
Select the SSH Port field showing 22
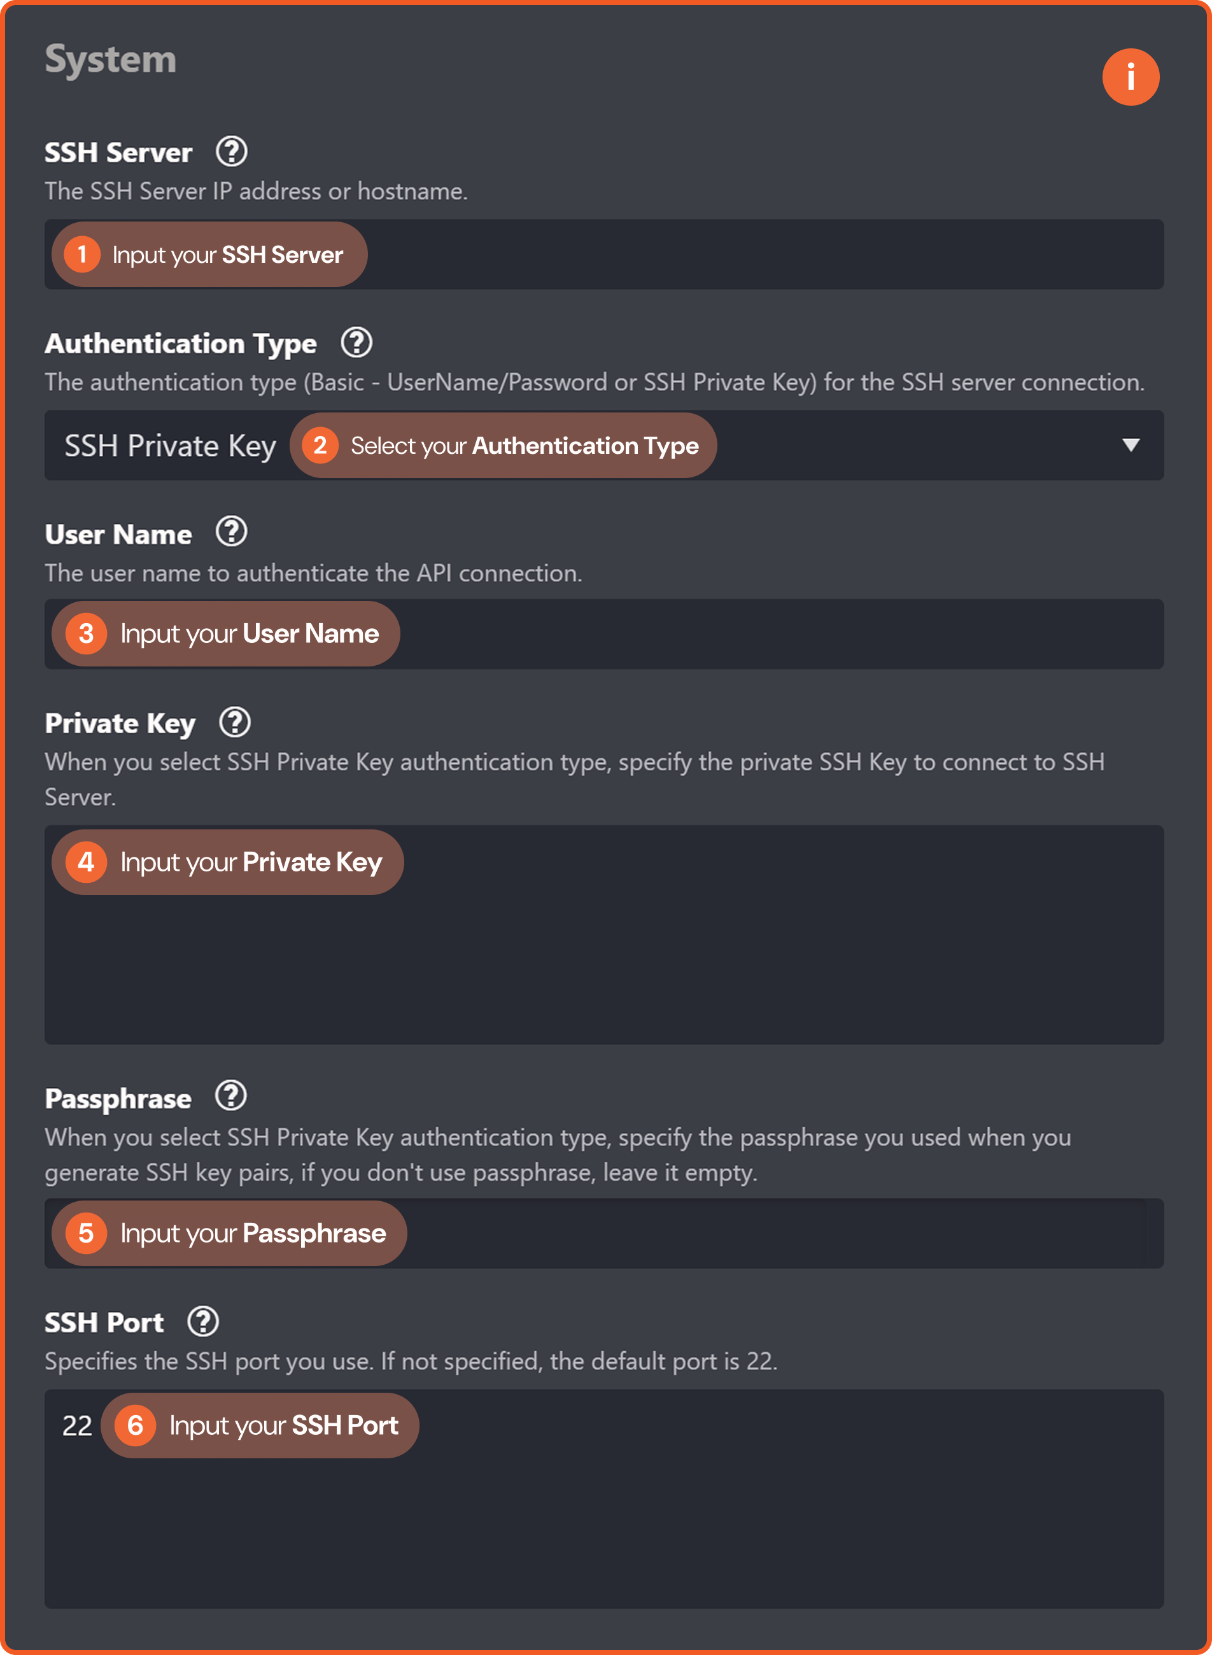pos(604,1499)
